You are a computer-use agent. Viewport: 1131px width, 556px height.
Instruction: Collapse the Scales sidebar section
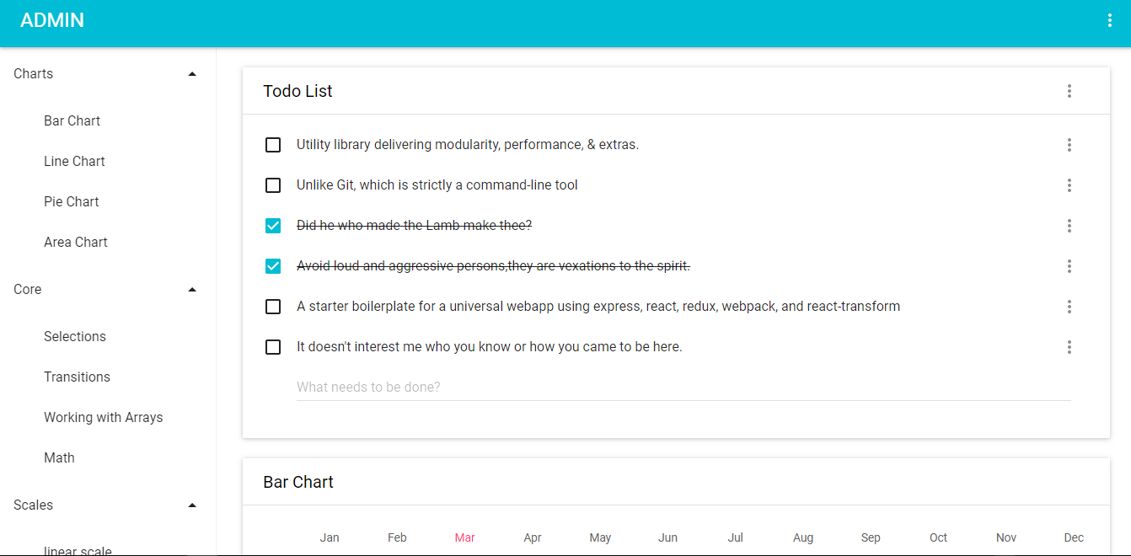[192, 505]
